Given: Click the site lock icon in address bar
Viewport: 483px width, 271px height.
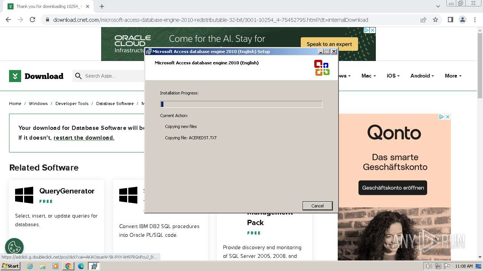Looking at the screenshot, I should click(x=47, y=20).
